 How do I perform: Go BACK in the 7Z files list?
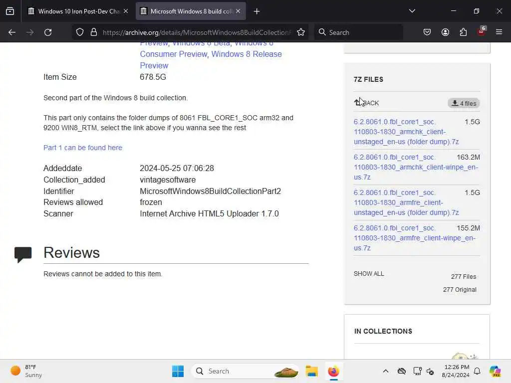point(366,103)
